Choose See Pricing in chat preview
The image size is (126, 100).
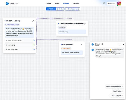pos(118,91)
